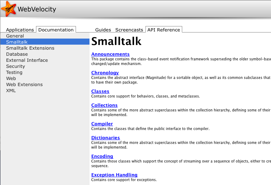Screen dimensions: 271x185
Task: Choose Web Extensions in the sidebar
Action: click(45, 84)
